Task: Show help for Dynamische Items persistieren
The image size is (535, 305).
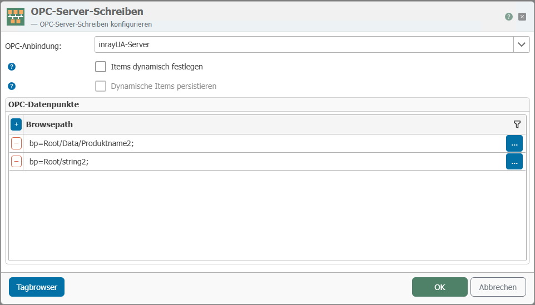Action: [12, 86]
